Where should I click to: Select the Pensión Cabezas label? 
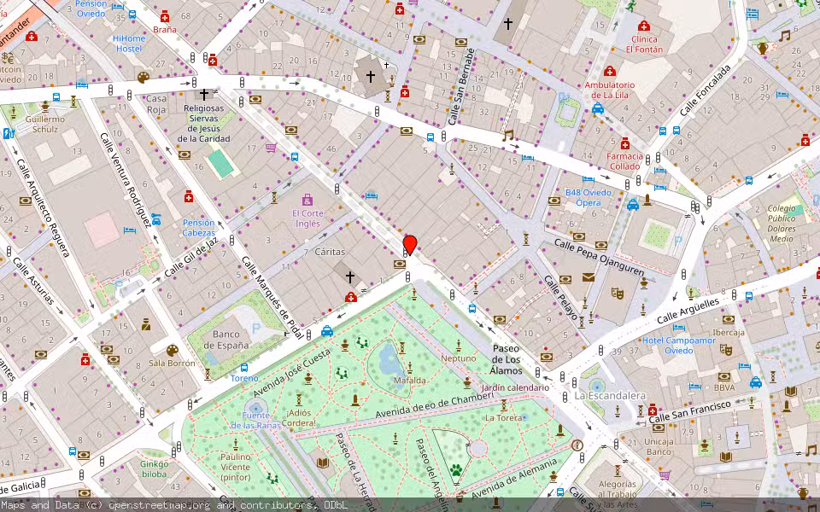199,228
